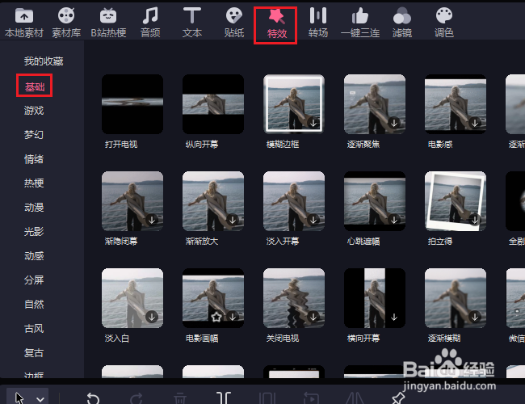Download the 淡入白 effect
Viewport: 525px width, 404px height.
point(152,317)
